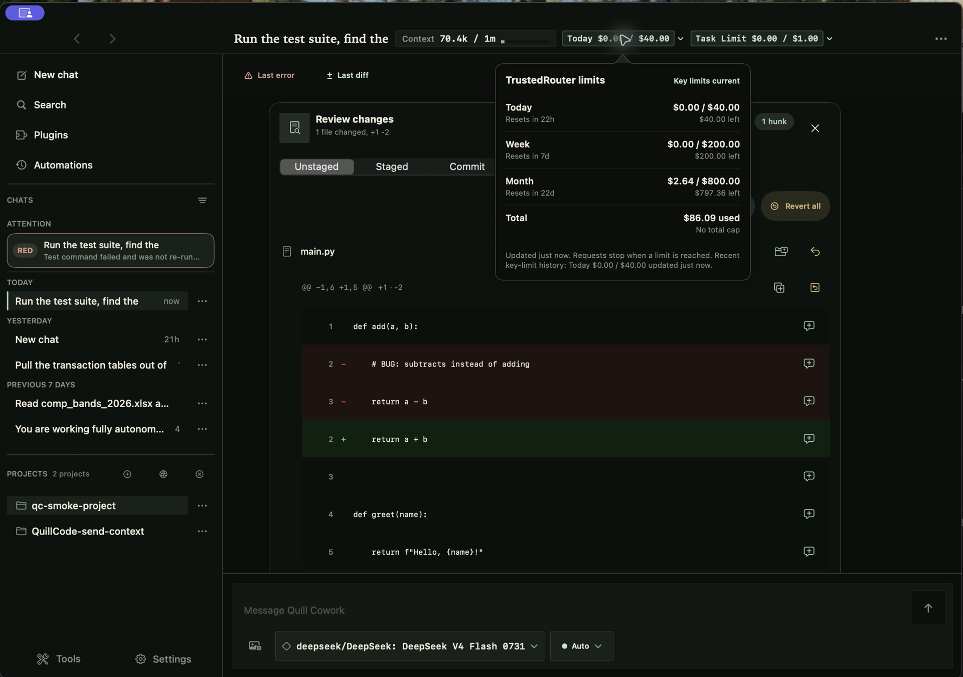Screen dimensions: 963x677
Task: Open Settings at the bottom of sidebar
Action: [164, 659]
